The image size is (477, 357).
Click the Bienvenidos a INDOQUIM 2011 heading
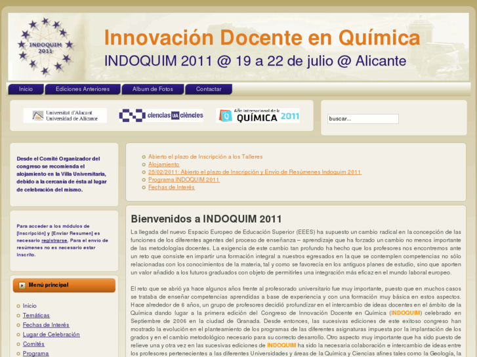[206, 219]
